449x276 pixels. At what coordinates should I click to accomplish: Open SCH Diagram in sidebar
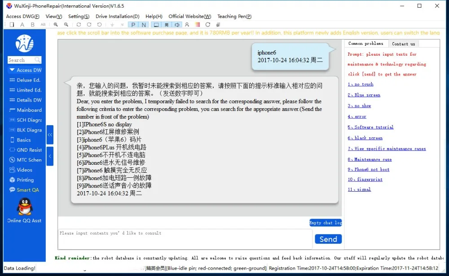[x=25, y=120]
